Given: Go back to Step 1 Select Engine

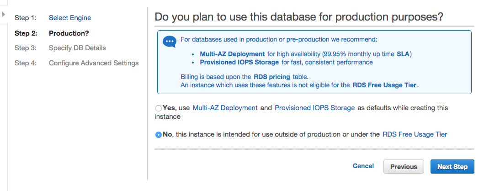Looking at the screenshot, I should [70, 18].
